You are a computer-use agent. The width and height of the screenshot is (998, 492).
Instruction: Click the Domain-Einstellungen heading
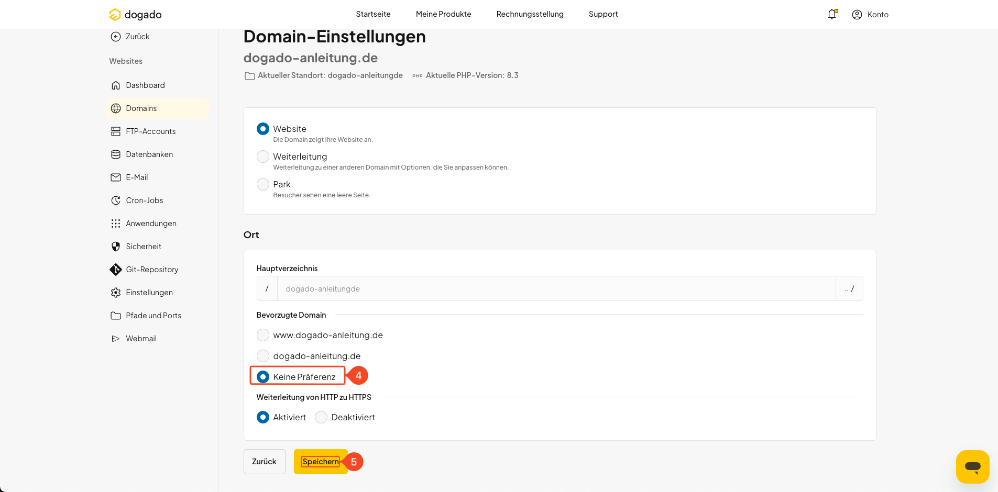pyautogui.click(x=335, y=37)
